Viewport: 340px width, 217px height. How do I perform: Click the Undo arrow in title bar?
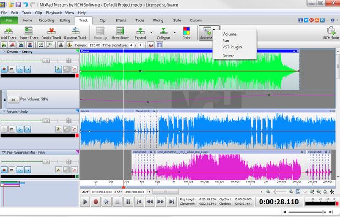tap(25, 4)
